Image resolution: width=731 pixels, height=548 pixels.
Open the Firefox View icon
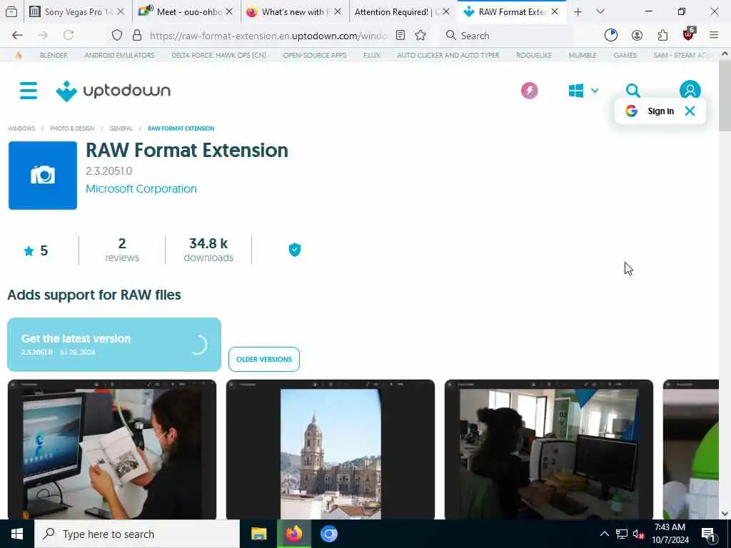tap(11, 12)
